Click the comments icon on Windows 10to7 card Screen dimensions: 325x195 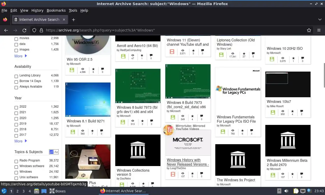pyautogui.click(x=302, y=111)
